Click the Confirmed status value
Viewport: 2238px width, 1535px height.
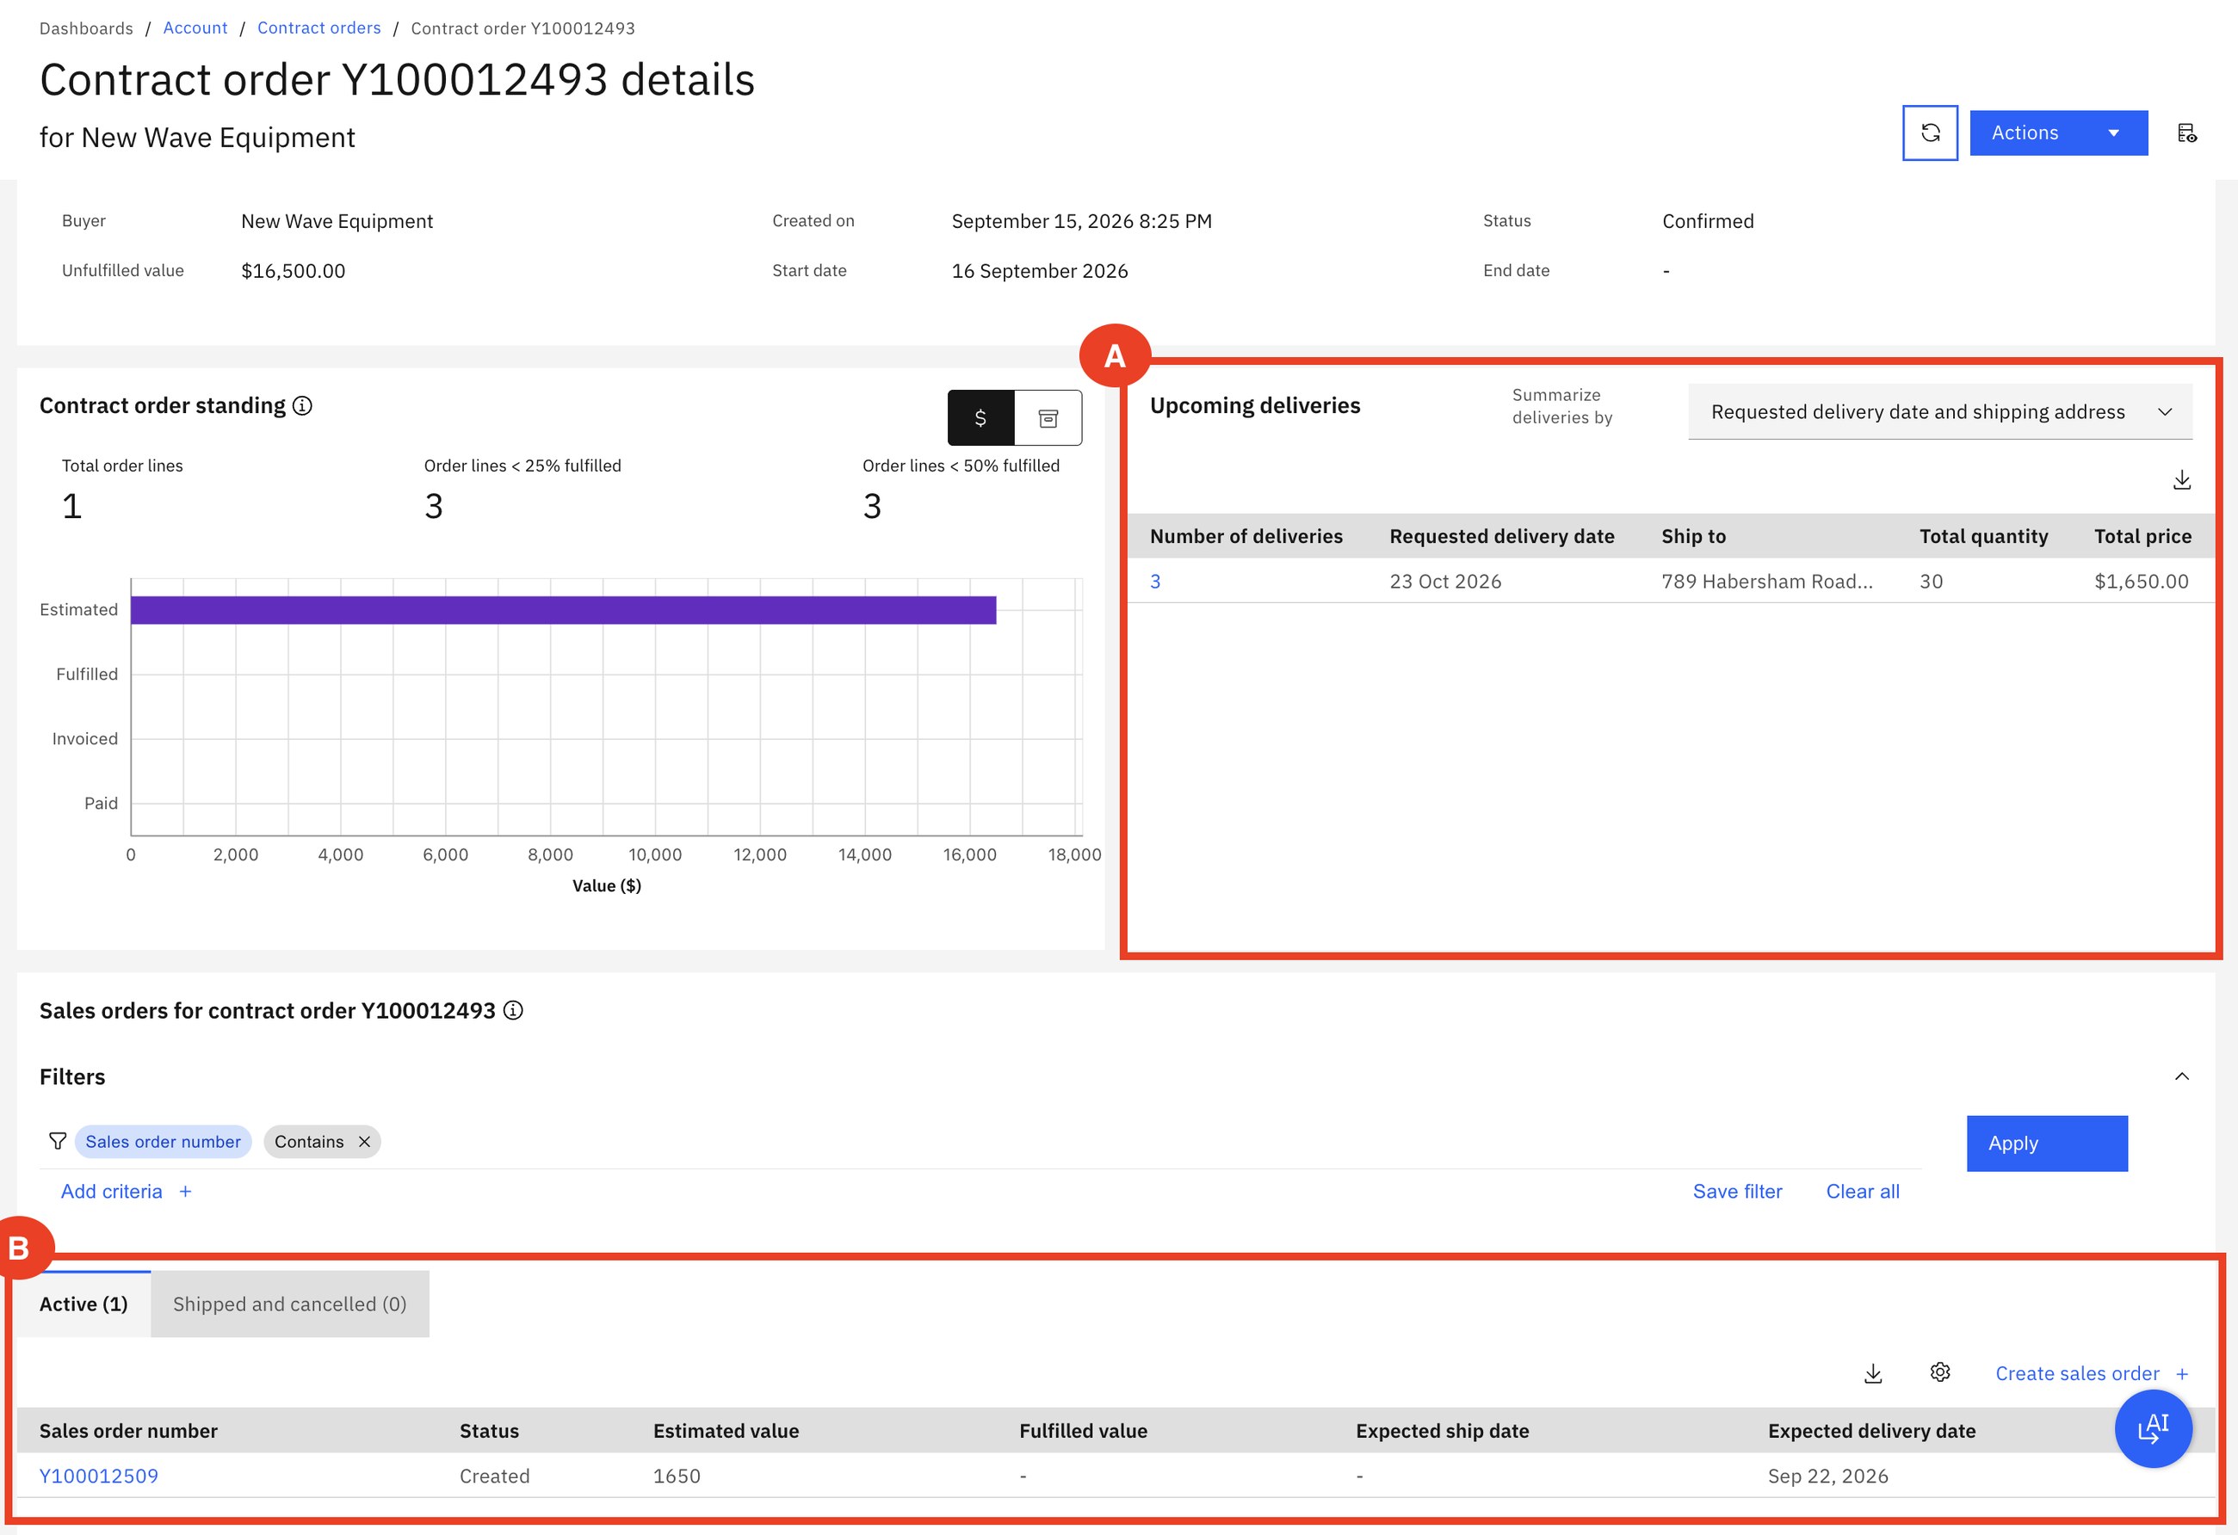[1708, 221]
